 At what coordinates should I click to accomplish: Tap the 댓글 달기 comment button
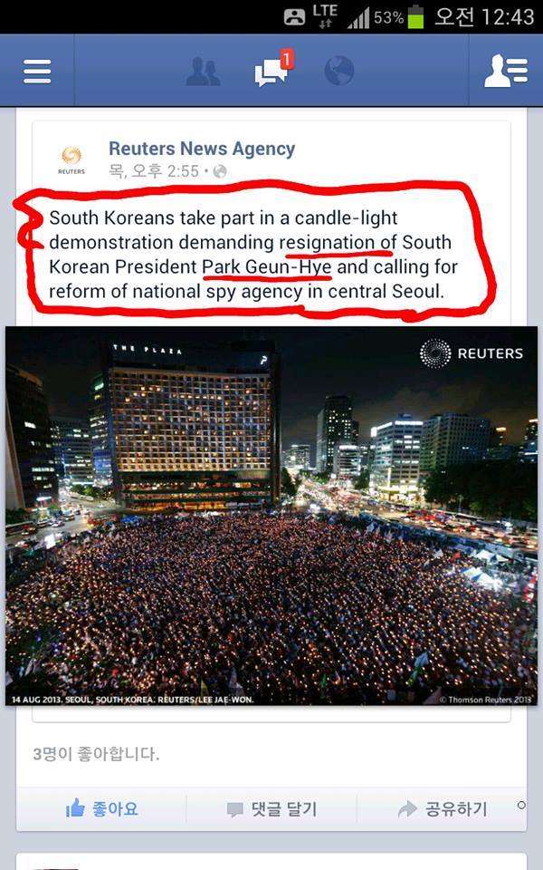pyautogui.click(x=271, y=809)
